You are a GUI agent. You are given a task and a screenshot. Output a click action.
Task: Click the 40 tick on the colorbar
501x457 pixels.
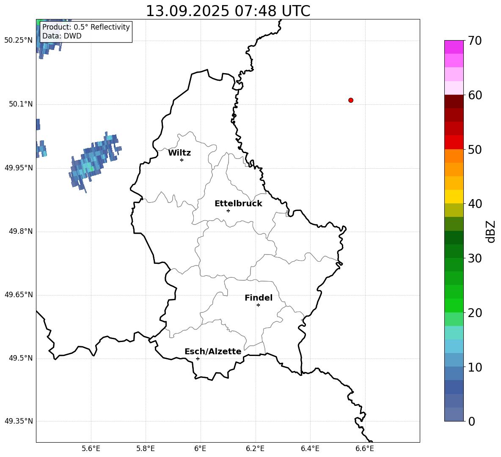click(x=475, y=204)
